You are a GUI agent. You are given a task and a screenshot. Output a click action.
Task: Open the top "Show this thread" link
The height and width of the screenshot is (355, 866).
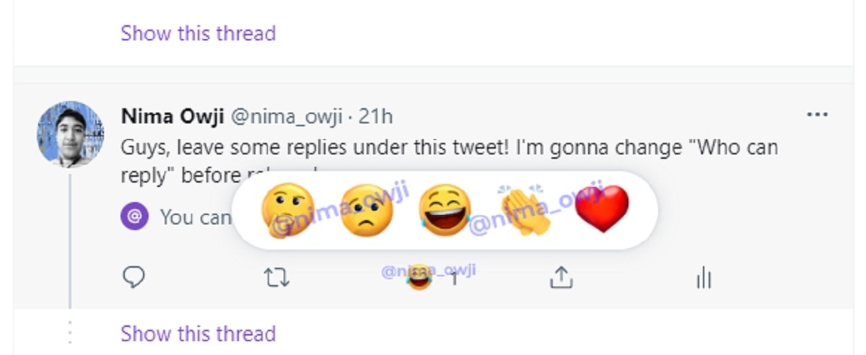[198, 33]
